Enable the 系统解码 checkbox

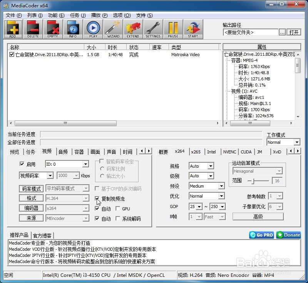point(118,218)
